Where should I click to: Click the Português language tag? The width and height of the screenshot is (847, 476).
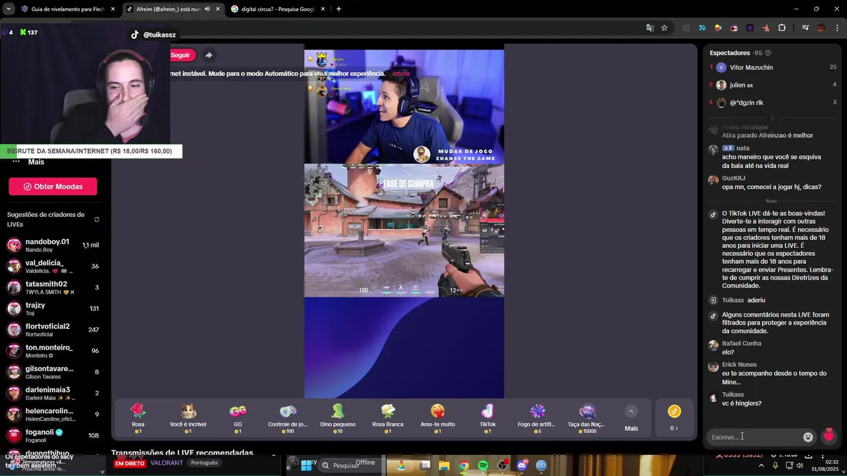pyautogui.click(x=204, y=463)
